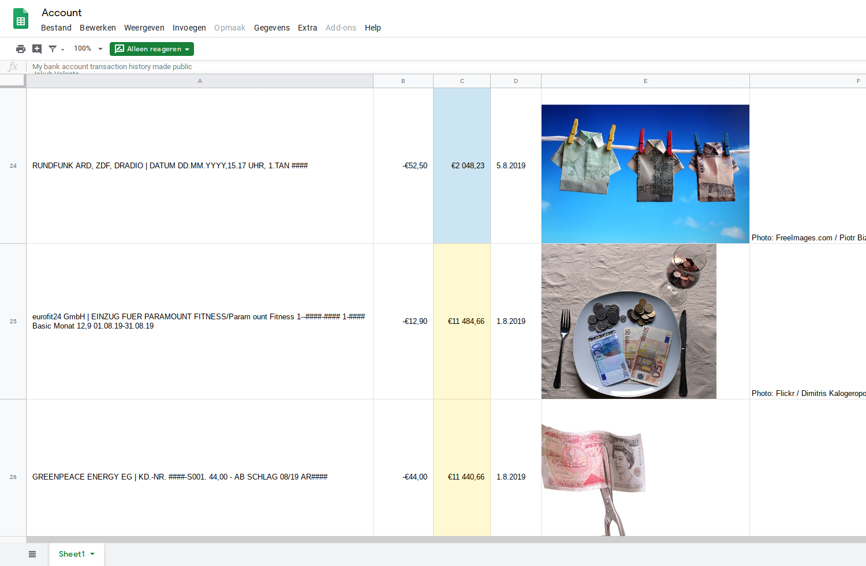866x566 pixels.
Task: Select column C header
Action: pos(462,81)
